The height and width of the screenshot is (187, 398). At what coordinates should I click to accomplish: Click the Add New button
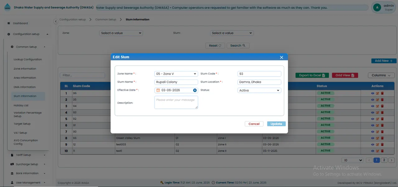(x=384, y=61)
